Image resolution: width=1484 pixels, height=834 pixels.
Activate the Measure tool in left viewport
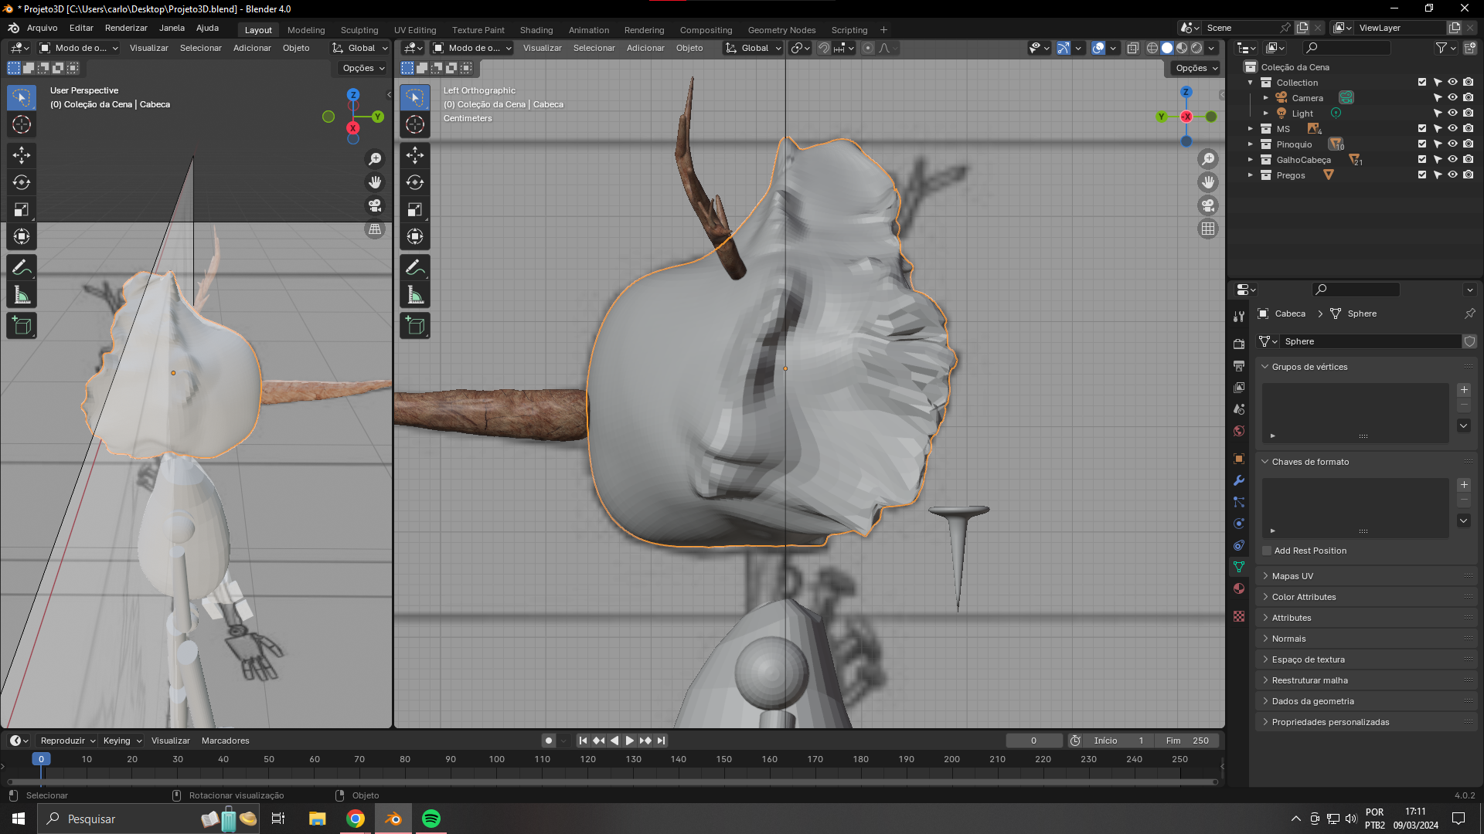(x=22, y=295)
